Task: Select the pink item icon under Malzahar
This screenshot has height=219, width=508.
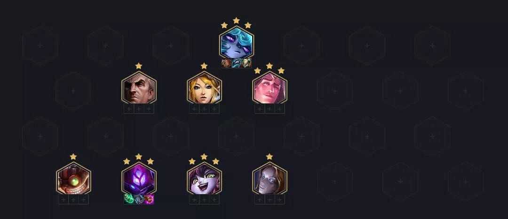Action: (149, 199)
